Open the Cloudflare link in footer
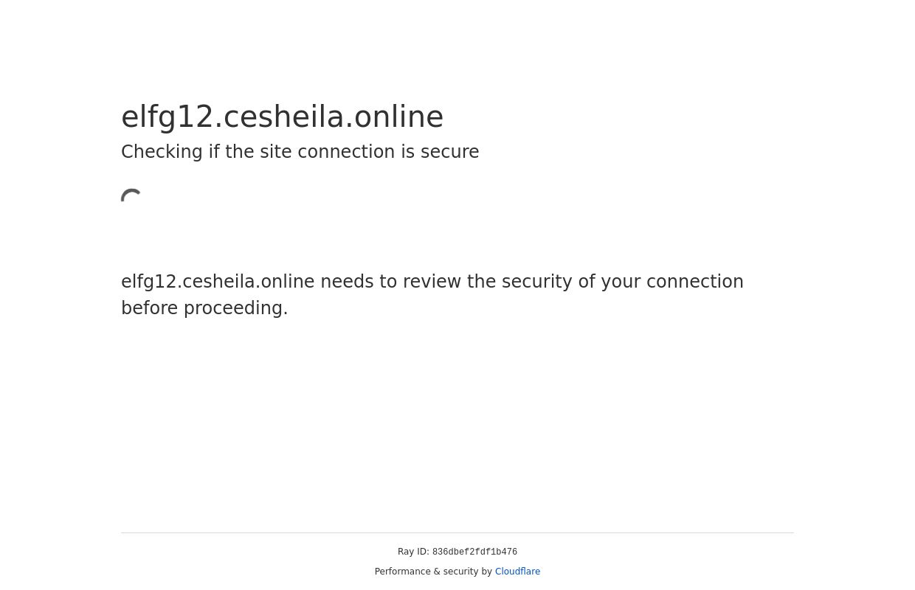The width and height of the screenshot is (915, 590). pyautogui.click(x=517, y=572)
